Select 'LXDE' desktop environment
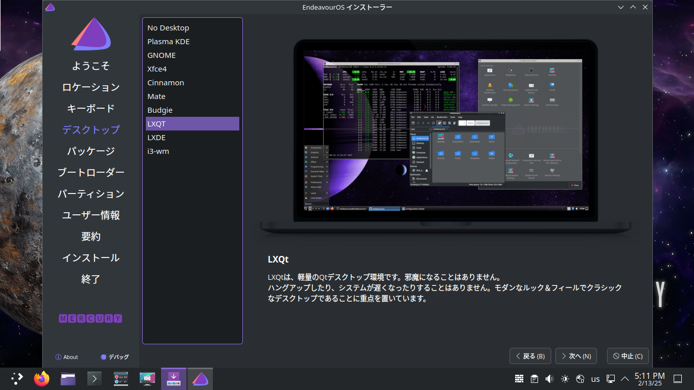 pyautogui.click(x=193, y=138)
